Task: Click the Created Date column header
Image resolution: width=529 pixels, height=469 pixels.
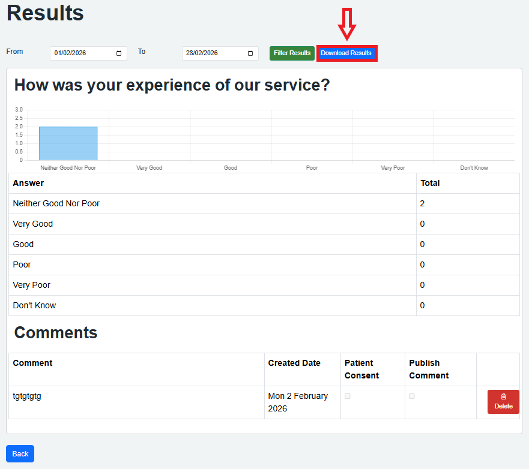Action: (294, 363)
